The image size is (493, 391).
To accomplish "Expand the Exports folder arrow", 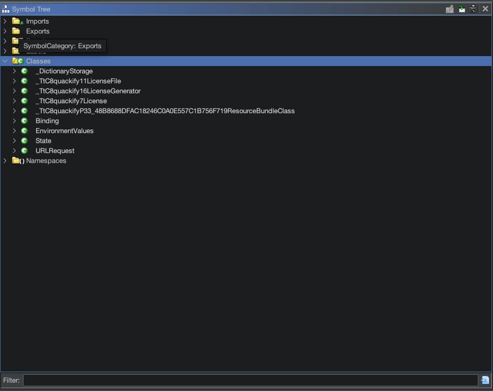I will point(5,31).
